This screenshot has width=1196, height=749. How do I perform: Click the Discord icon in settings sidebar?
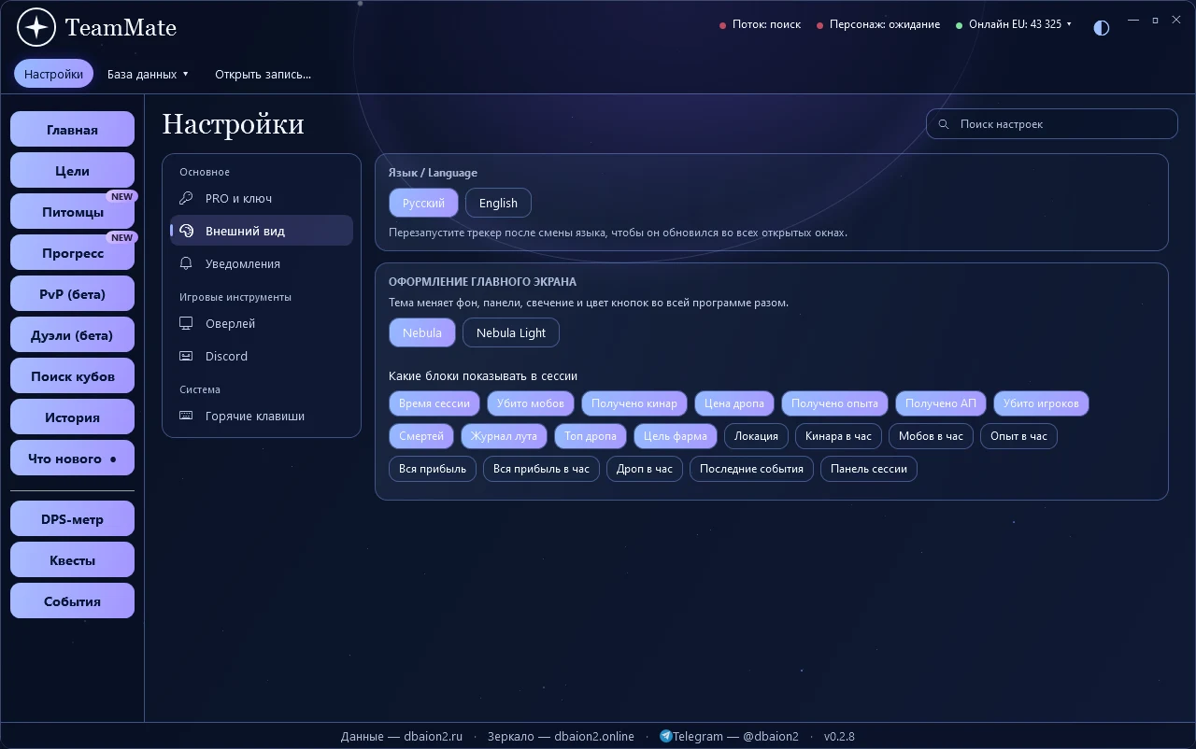186,356
